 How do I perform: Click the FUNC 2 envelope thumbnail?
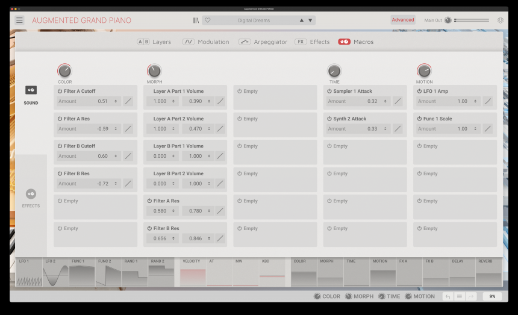[x=108, y=272]
